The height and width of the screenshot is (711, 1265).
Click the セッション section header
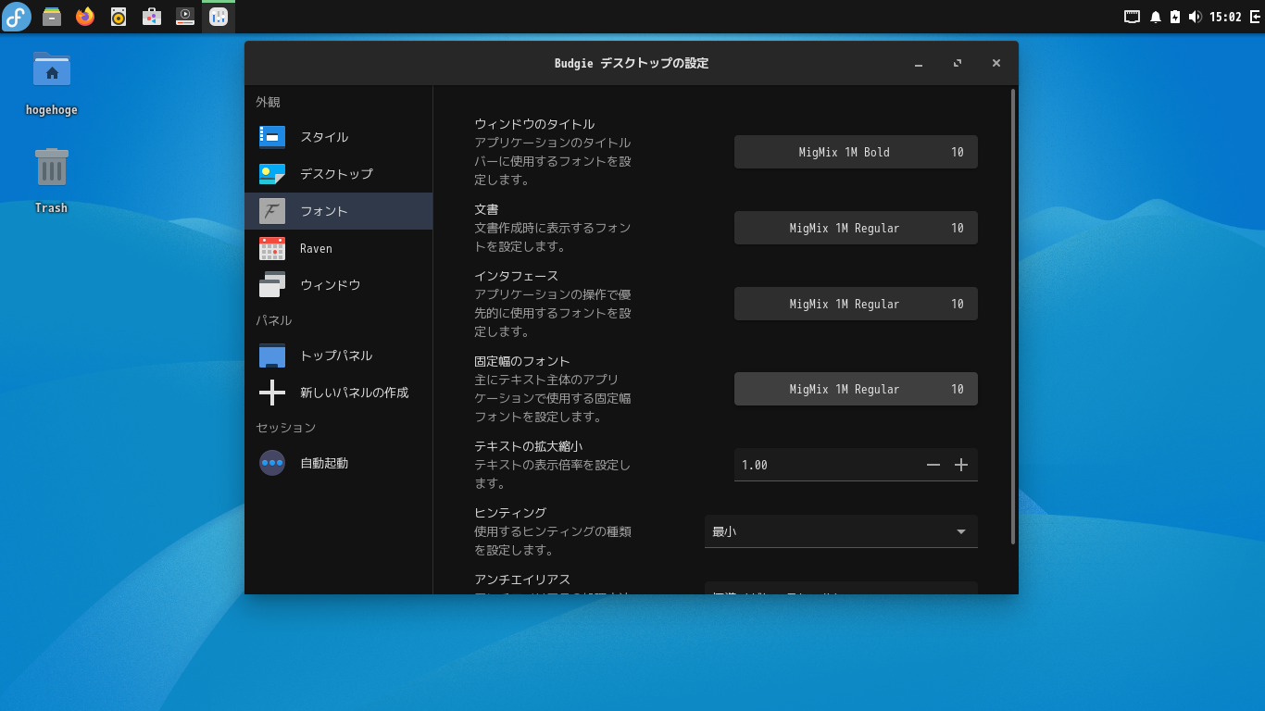285,428
